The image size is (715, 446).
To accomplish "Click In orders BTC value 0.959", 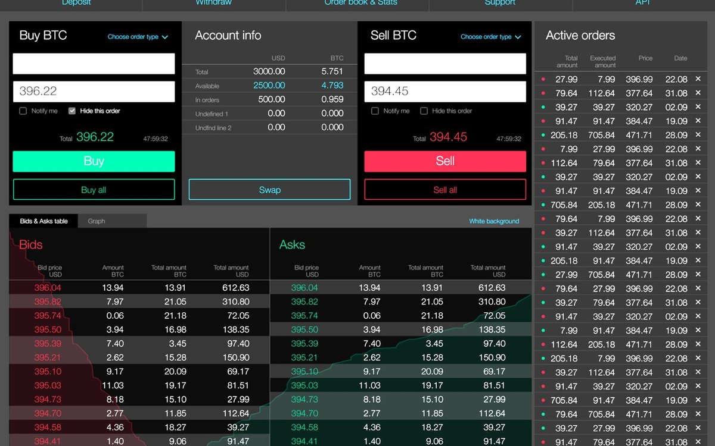I will (x=332, y=99).
